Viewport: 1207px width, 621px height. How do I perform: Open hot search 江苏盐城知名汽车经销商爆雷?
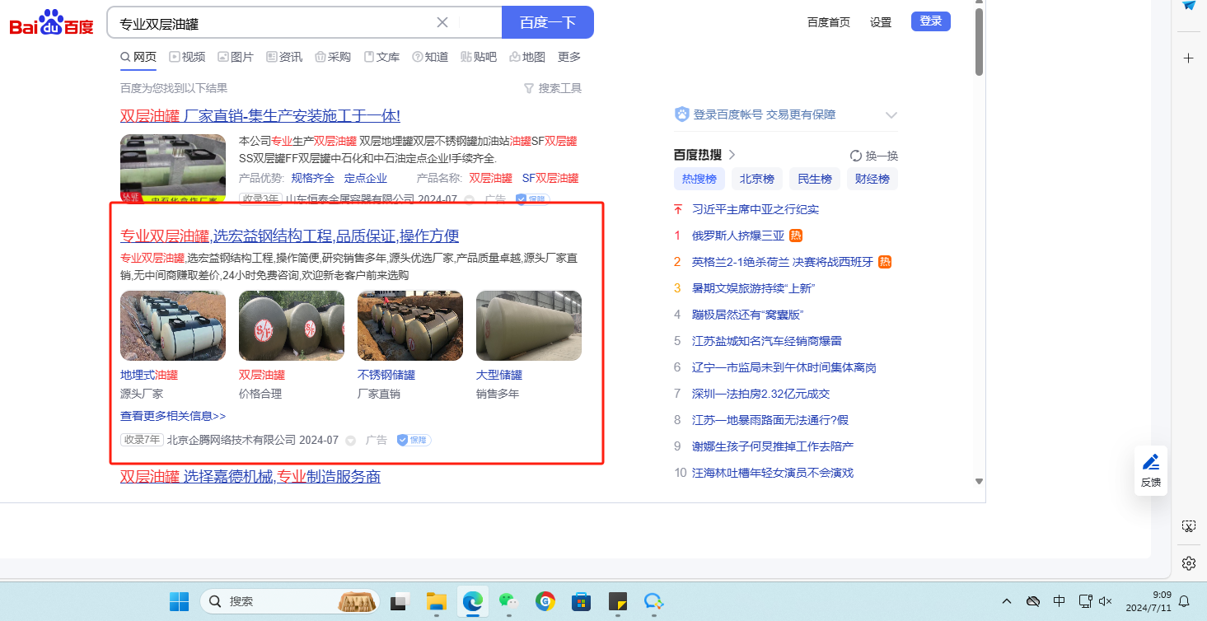767,341
